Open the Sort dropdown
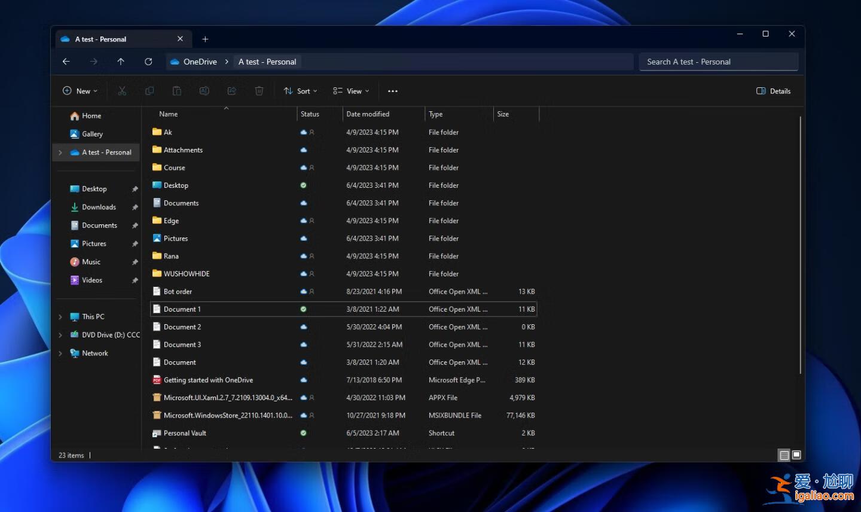This screenshot has width=861, height=512. pos(300,91)
